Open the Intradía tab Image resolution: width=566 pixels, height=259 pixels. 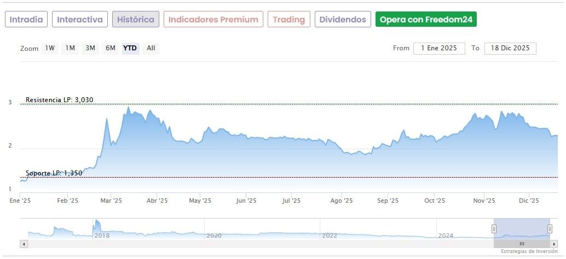click(x=26, y=20)
